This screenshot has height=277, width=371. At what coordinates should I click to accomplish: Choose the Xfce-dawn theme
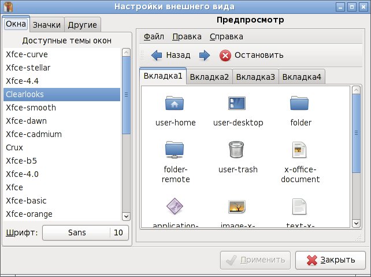(x=62, y=121)
